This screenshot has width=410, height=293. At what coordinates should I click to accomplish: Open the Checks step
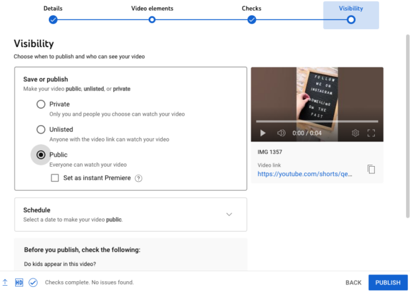click(251, 19)
